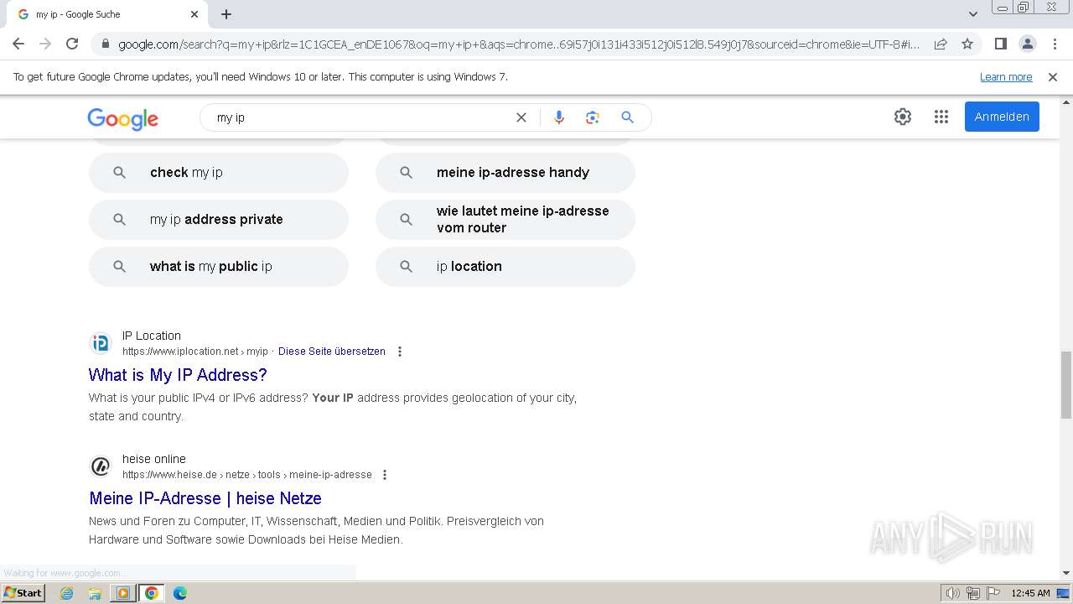Open the volume control in tray
This screenshot has height=604, width=1073.
[x=952, y=593]
